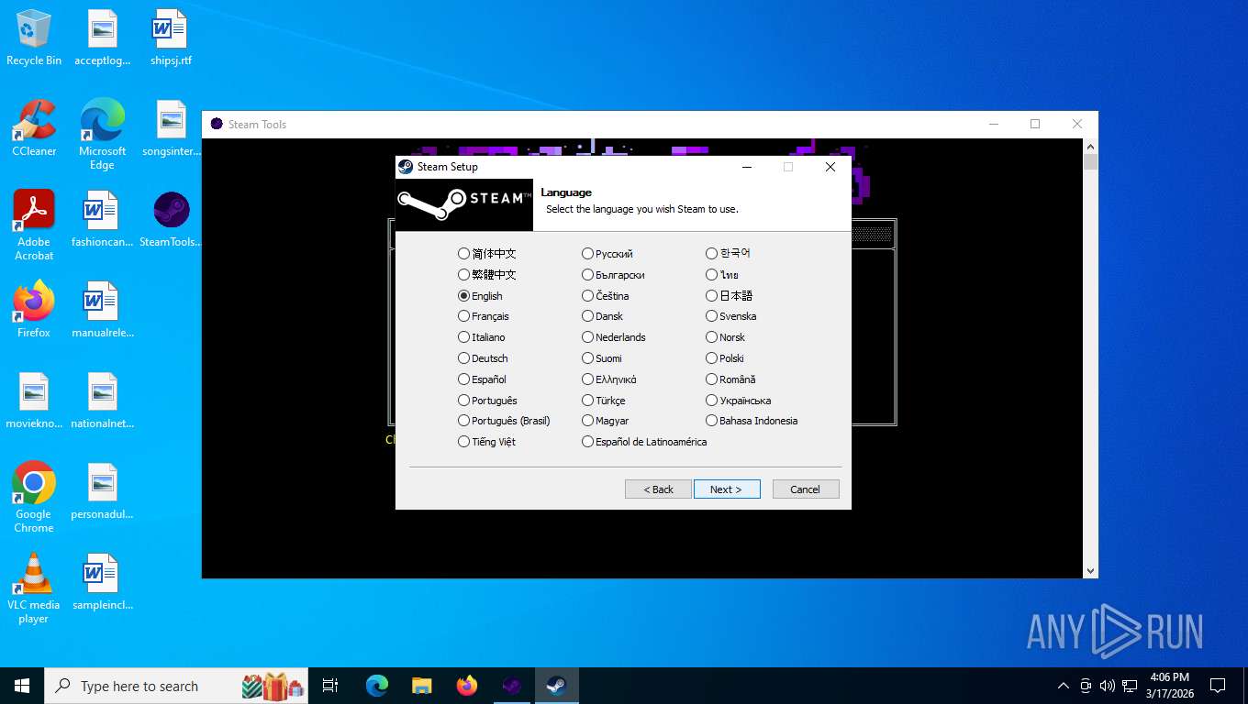Viewport: 1248px width, 704px height.
Task: Select the manualrele document on desktop
Action: (x=102, y=311)
